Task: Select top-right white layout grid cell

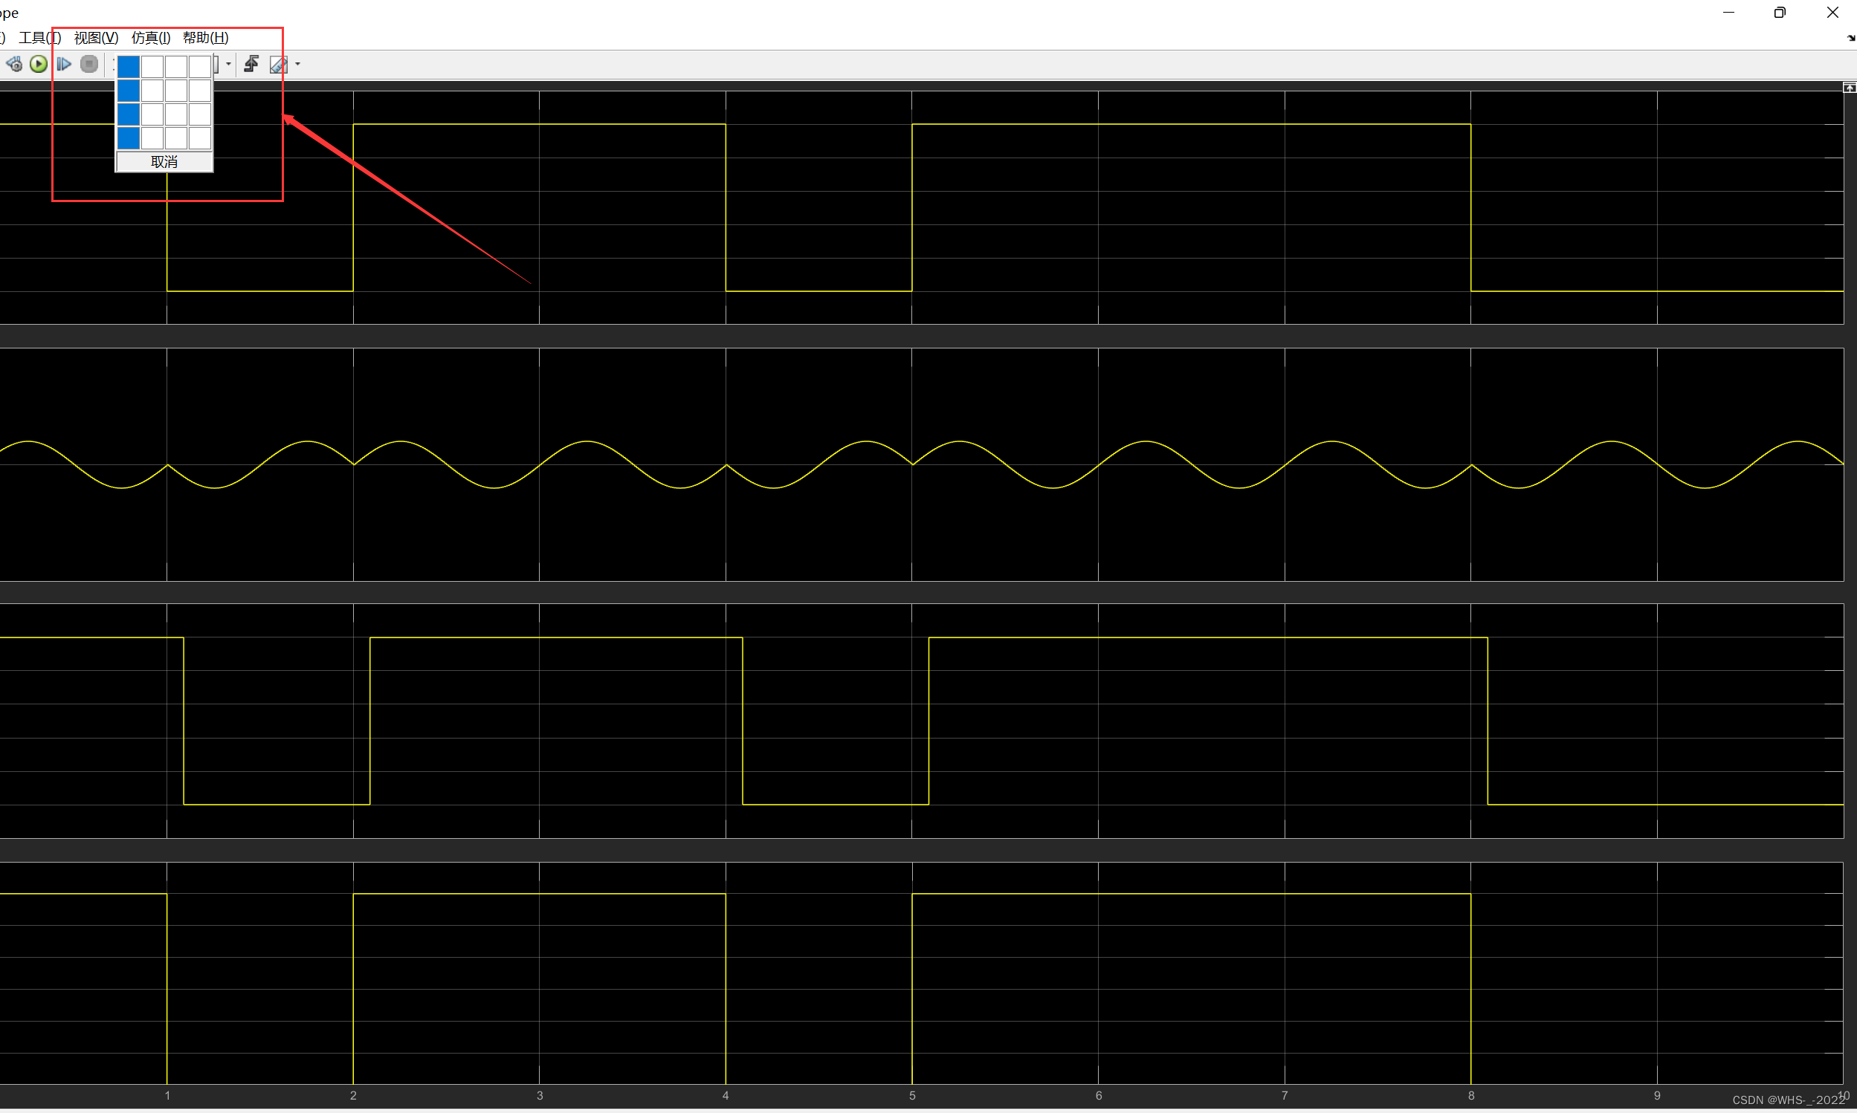Action: pos(199,67)
